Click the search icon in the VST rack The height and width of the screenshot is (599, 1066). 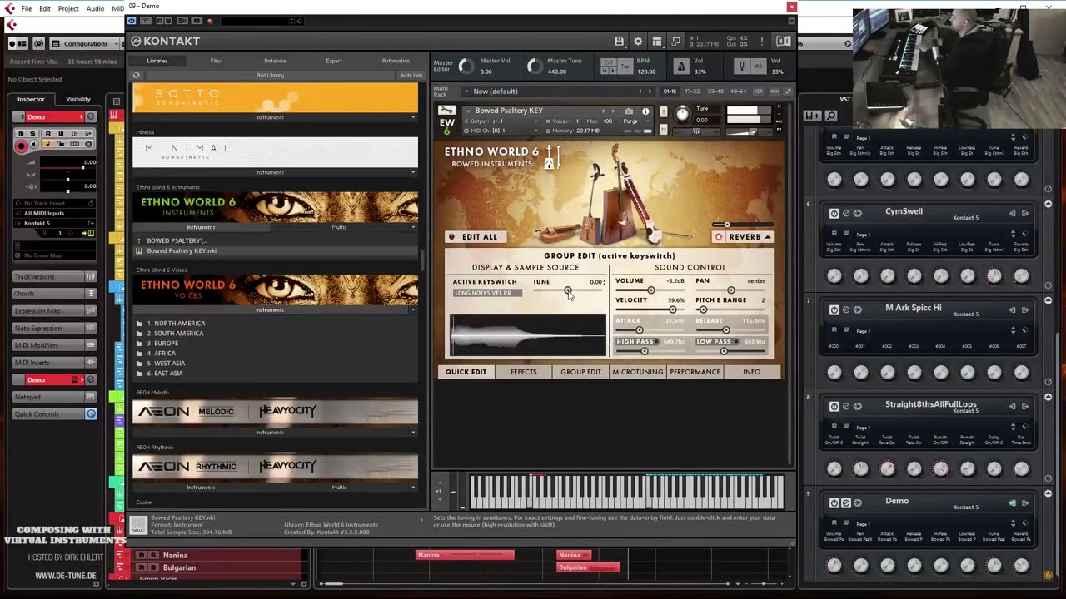[833, 116]
